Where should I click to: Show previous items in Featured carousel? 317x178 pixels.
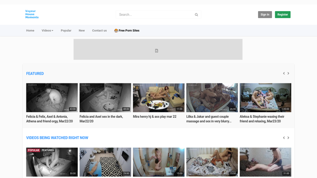(284, 73)
